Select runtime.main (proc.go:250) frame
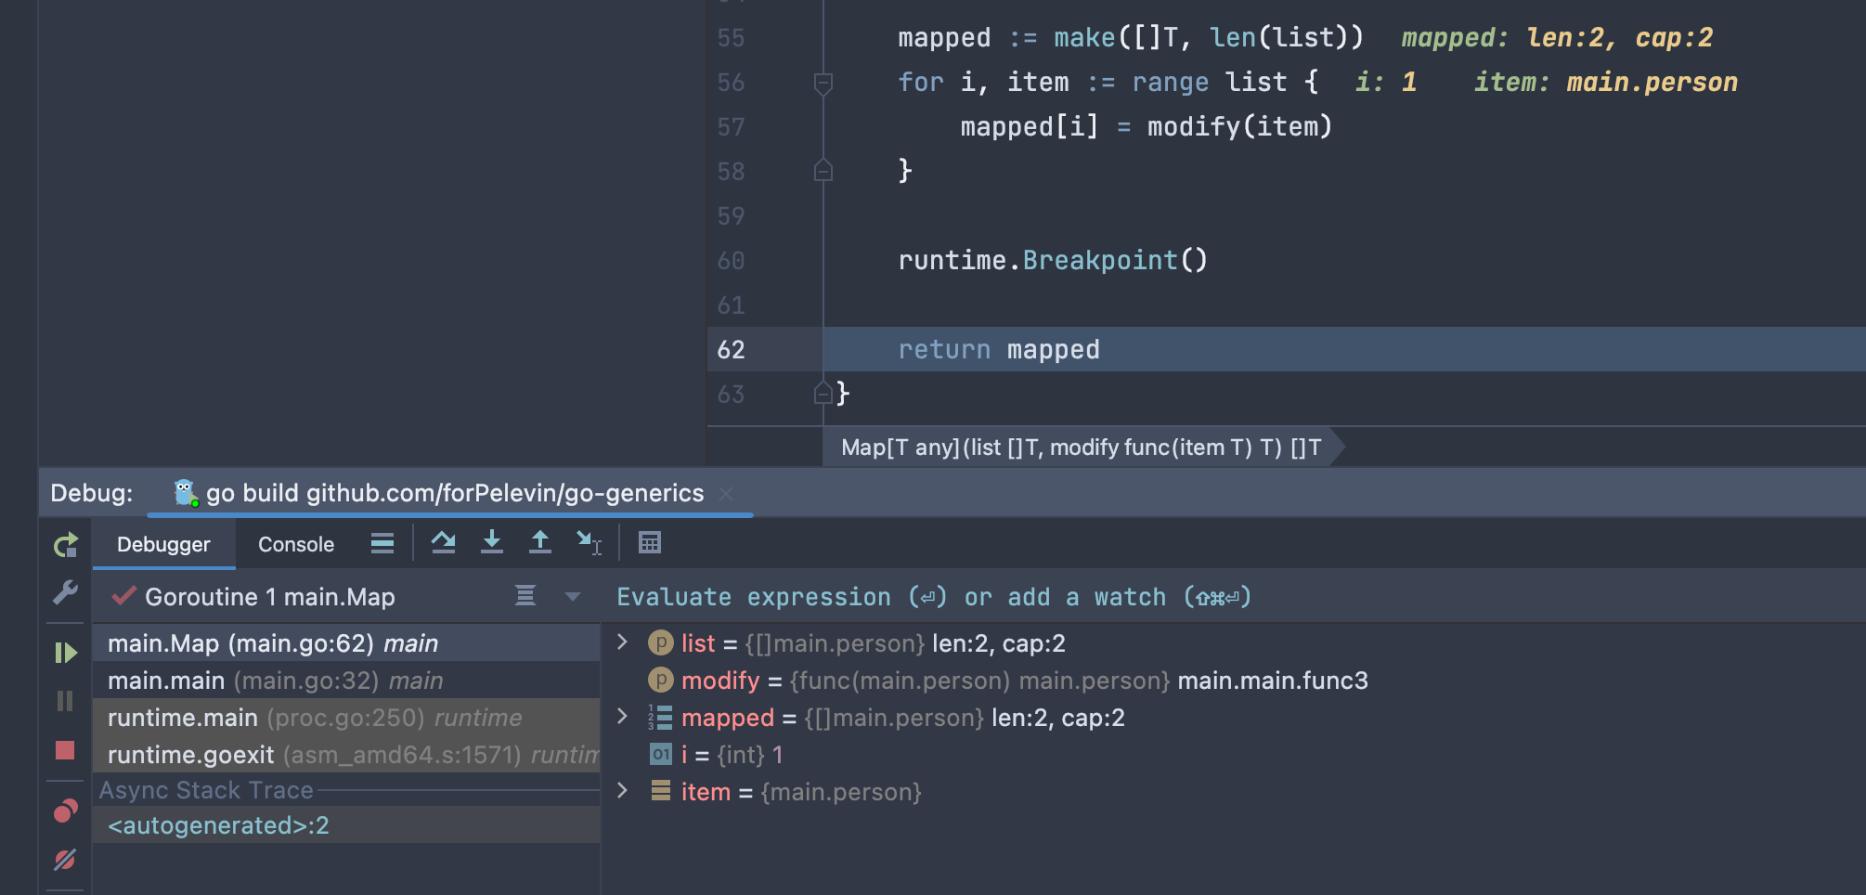Viewport: 1866px width, 895px height. click(x=346, y=718)
